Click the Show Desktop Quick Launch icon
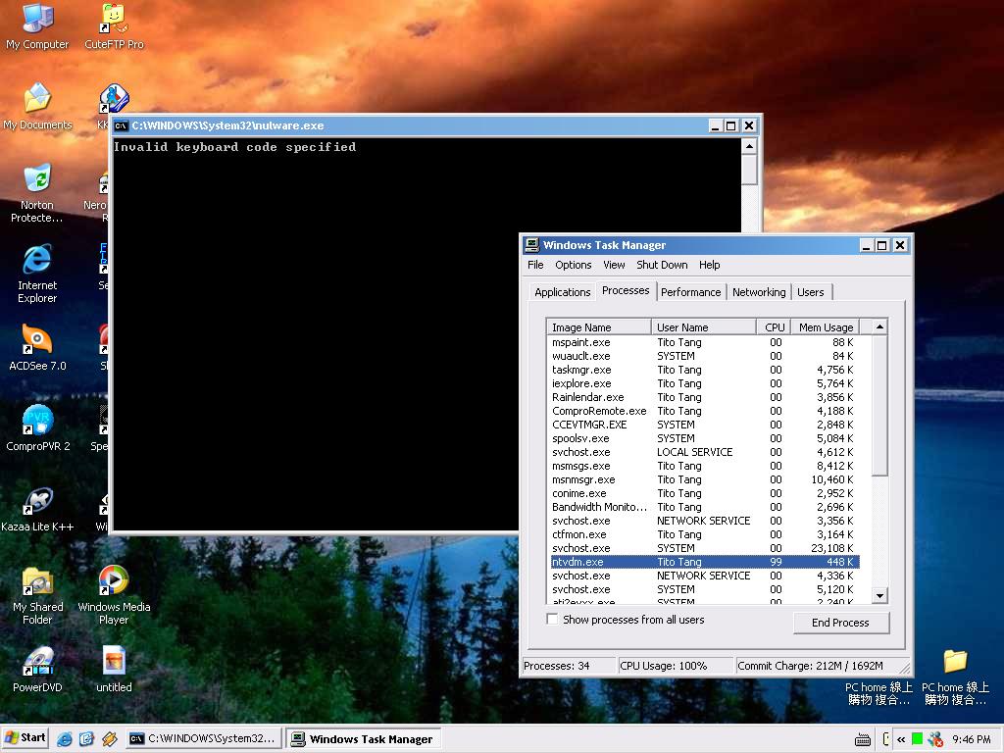This screenshot has width=1004, height=753. pos(108,738)
